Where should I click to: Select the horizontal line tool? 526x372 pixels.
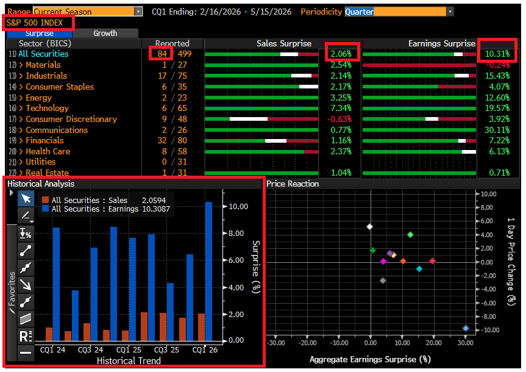[x=26, y=352]
